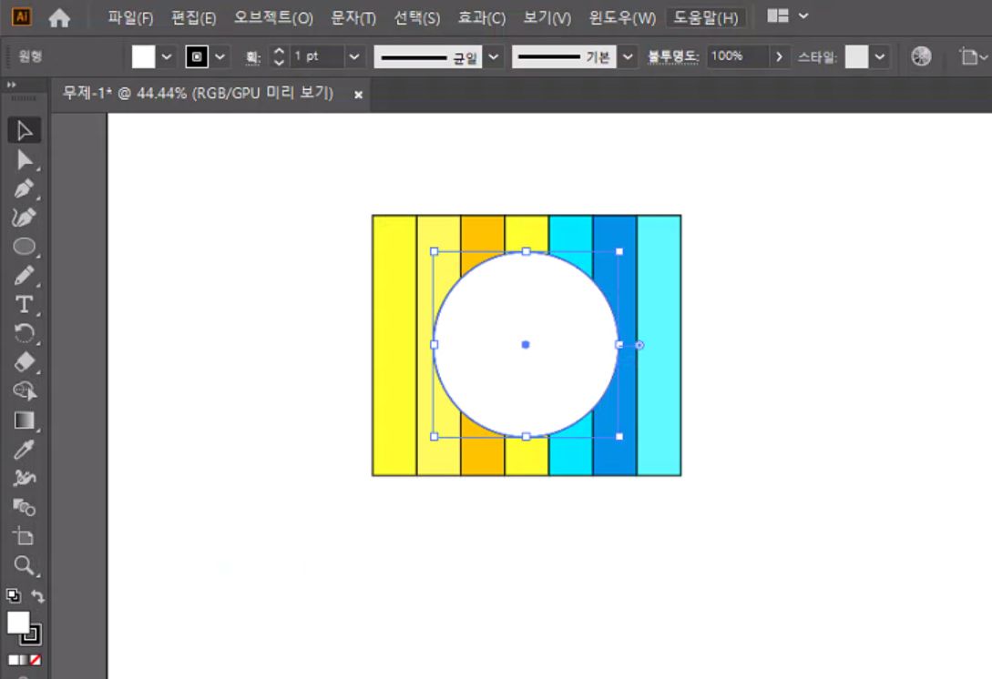Select the Eyedropper tool

click(x=25, y=450)
